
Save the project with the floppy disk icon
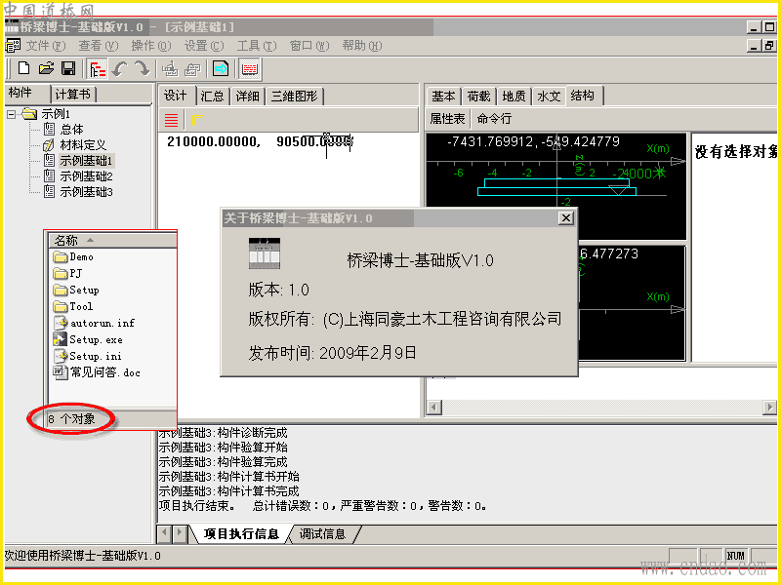pos(68,68)
